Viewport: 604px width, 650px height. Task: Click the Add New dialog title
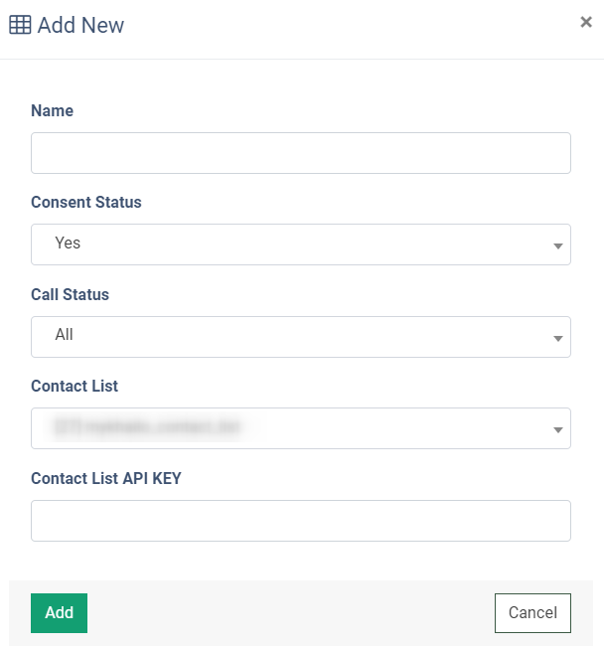pyautogui.click(x=80, y=25)
